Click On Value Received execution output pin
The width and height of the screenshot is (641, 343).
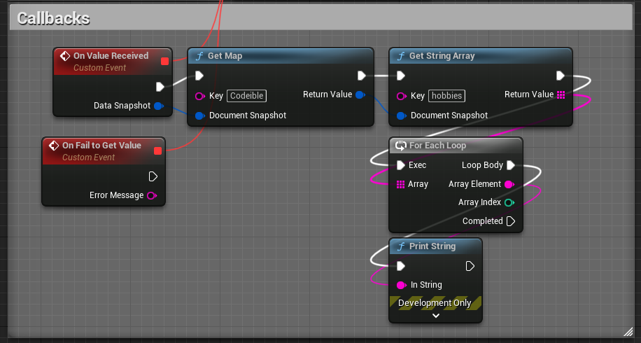pos(160,87)
